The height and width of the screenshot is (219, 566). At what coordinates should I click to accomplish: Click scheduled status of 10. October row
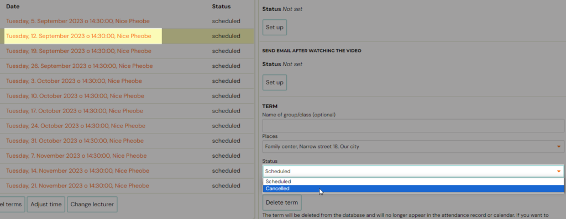pyautogui.click(x=226, y=96)
